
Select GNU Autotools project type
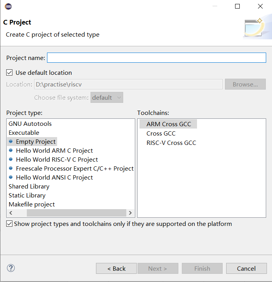pyautogui.click(x=30, y=124)
